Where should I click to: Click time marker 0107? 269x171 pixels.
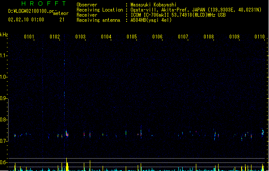[x=183, y=37]
